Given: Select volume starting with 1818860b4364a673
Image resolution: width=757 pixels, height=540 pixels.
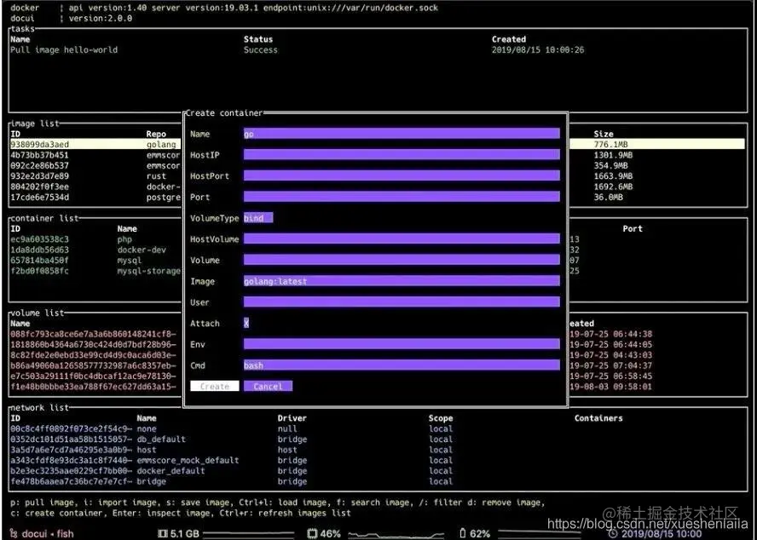Looking at the screenshot, I should tap(93, 345).
